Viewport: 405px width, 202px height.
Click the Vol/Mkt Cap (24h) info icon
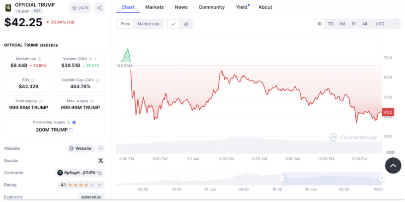(x=97, y=80)
